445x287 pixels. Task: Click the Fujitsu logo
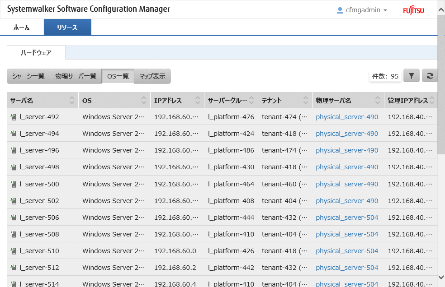coord(413,10)
